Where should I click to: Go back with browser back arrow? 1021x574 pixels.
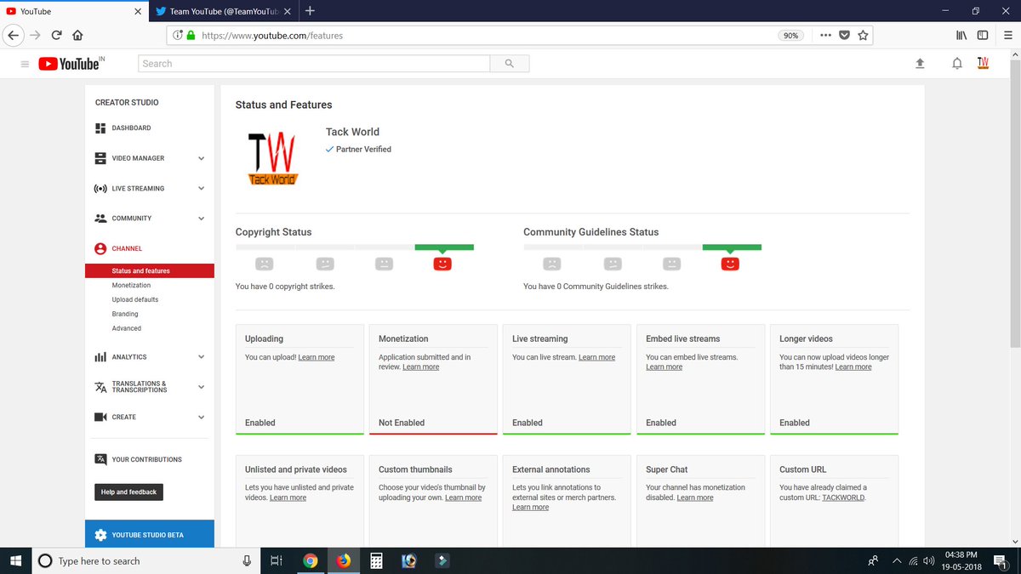coord(13,36)
